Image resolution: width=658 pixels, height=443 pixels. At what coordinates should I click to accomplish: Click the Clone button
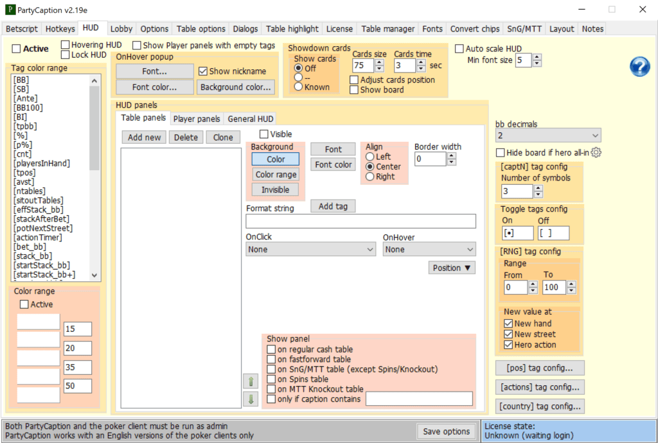[x=223, y=137]
